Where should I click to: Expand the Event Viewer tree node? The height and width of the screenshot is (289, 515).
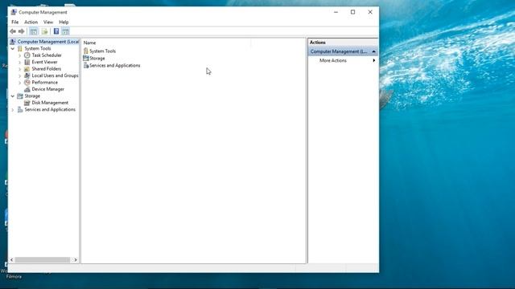[x=19, y=63]
